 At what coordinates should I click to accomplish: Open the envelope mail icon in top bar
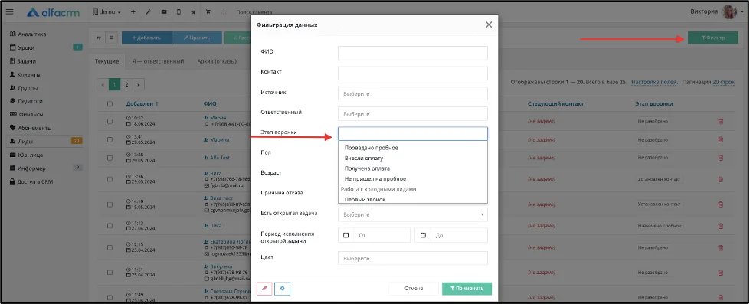coord(164,12)
